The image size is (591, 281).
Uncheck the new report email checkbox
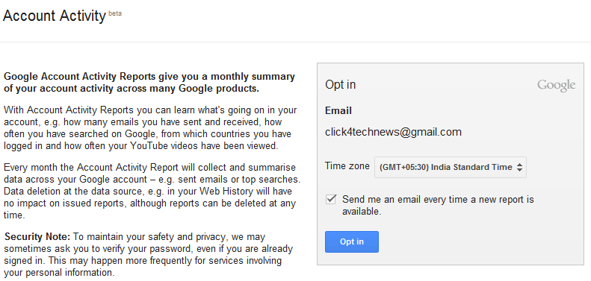[x=330, y=199]
